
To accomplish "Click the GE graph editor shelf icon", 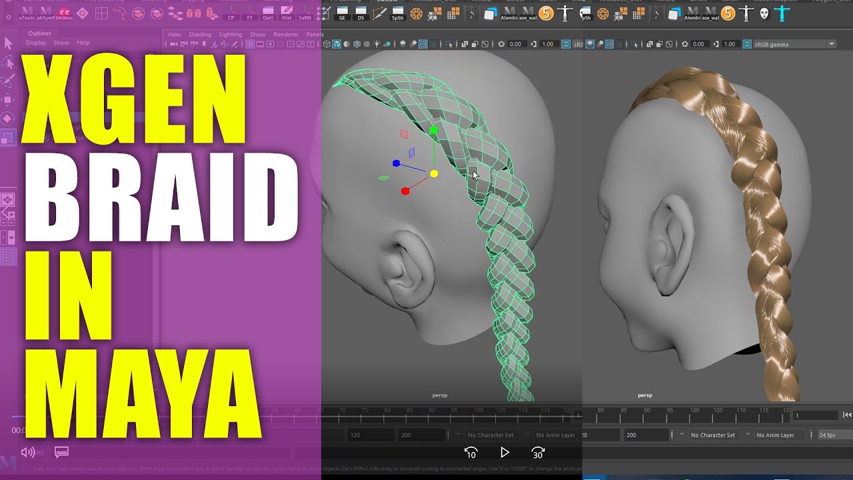I will (x=343, y=13).
